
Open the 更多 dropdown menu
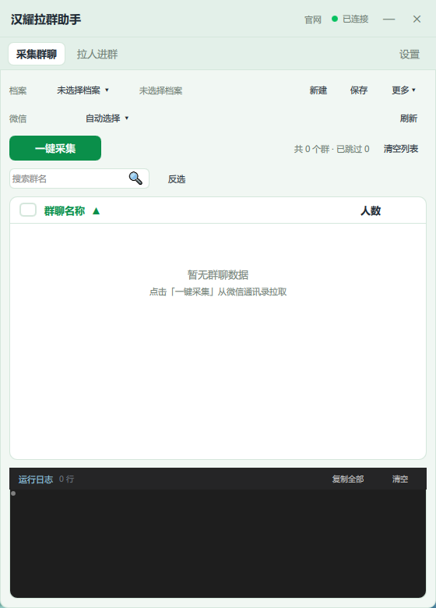coord(403,90)
